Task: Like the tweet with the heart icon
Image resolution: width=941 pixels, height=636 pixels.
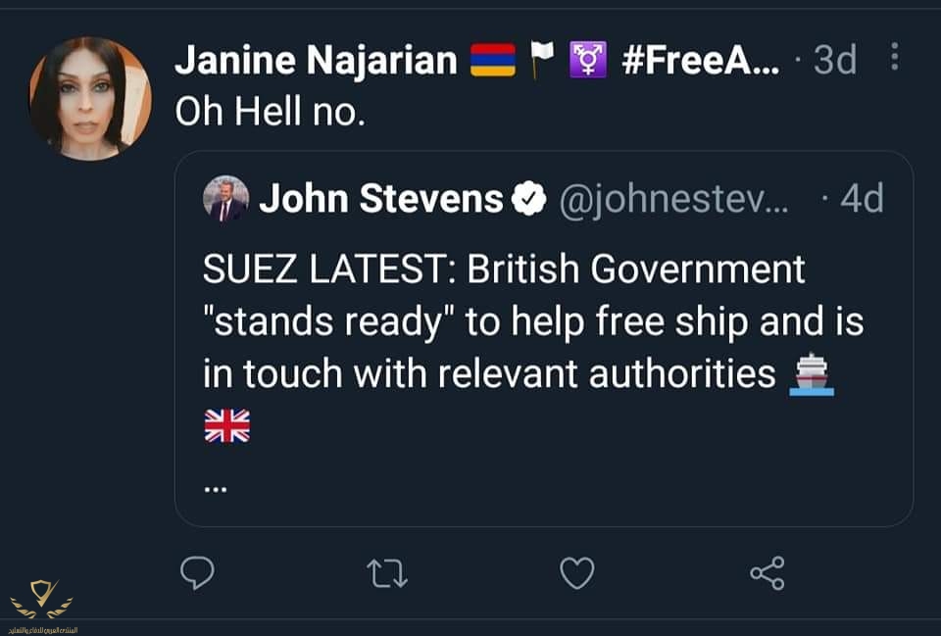Action: (x=576, y=573)
